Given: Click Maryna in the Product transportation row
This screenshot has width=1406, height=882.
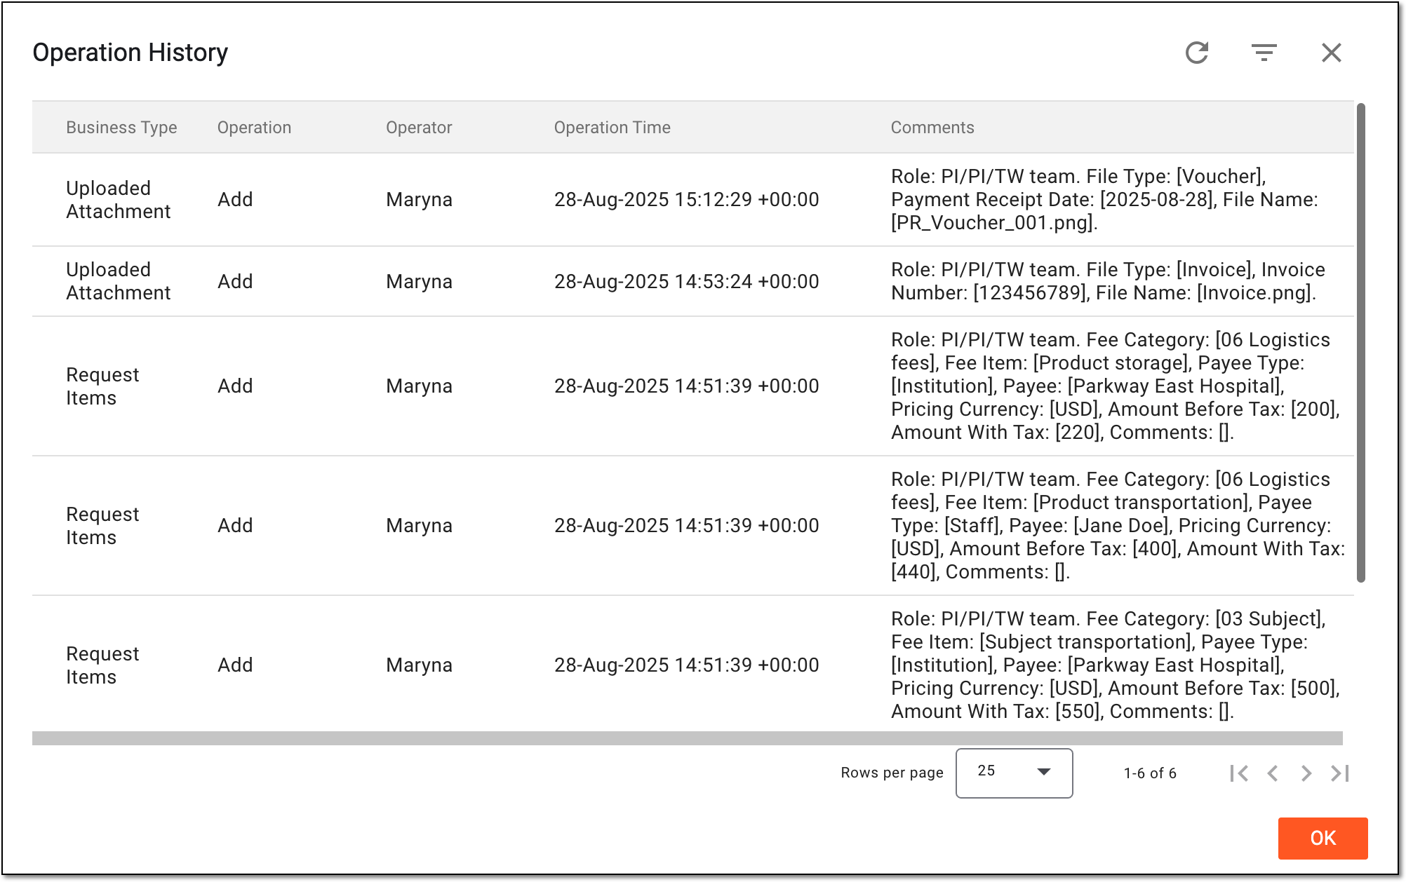Looking at the screenshot, I should tap(419, 526).
